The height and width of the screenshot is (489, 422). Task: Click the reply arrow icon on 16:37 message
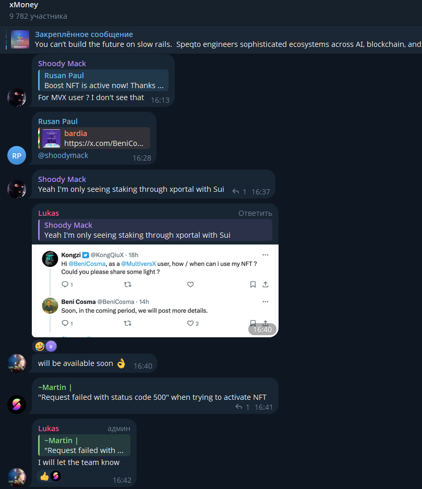point(236,191)
